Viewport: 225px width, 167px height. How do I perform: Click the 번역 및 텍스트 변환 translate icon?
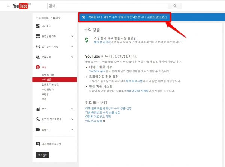click(38, 119)
